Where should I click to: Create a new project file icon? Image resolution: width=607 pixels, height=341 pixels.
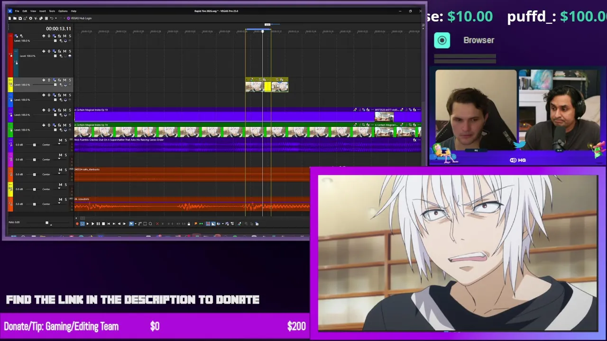[9, 18]
